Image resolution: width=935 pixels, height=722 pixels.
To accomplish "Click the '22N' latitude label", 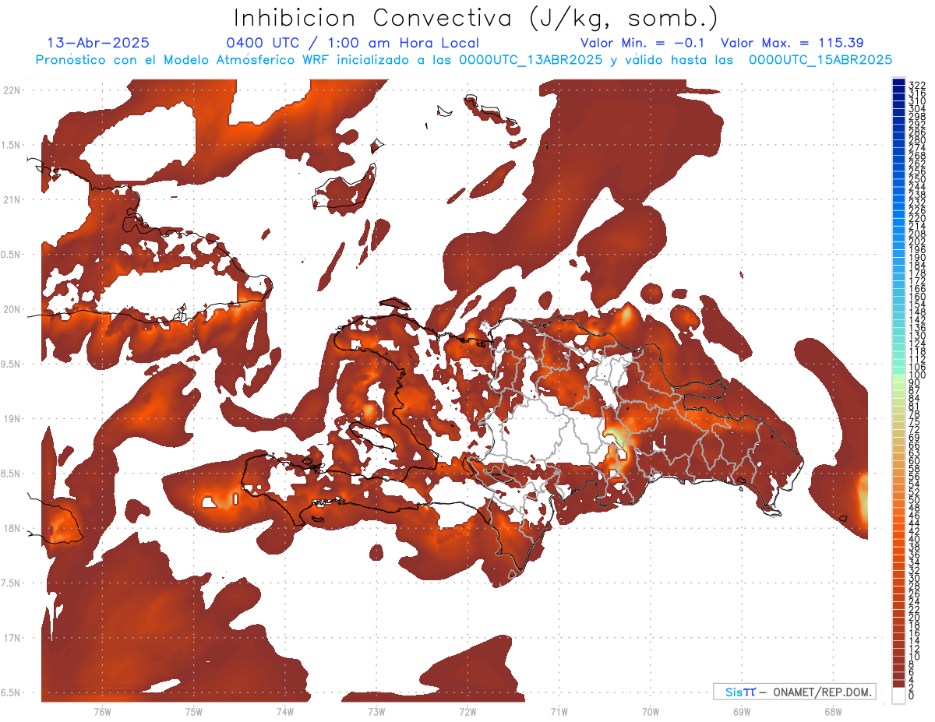I will pos(12,90).
